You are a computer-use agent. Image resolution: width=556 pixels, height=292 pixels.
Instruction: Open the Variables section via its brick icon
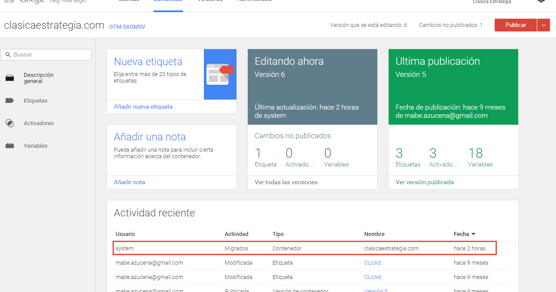click(10, 146)
